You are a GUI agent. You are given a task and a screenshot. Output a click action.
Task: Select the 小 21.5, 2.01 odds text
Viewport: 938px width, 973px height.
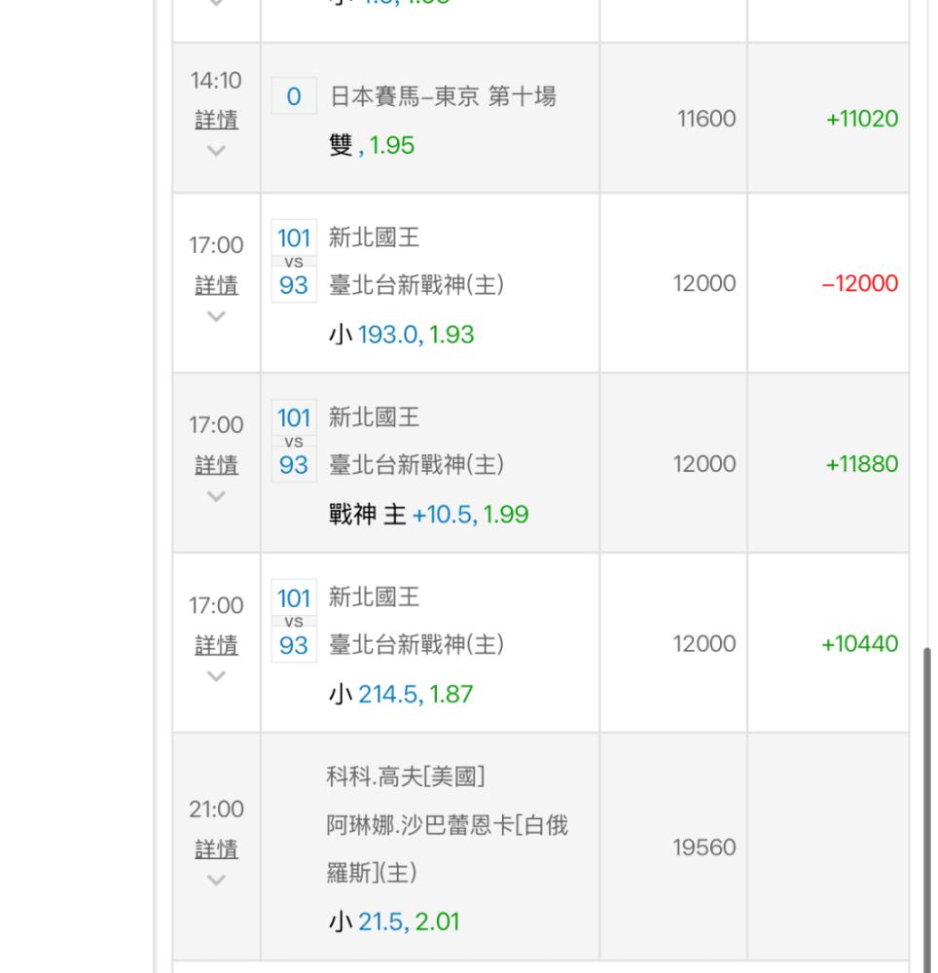(x=394, y=922)
